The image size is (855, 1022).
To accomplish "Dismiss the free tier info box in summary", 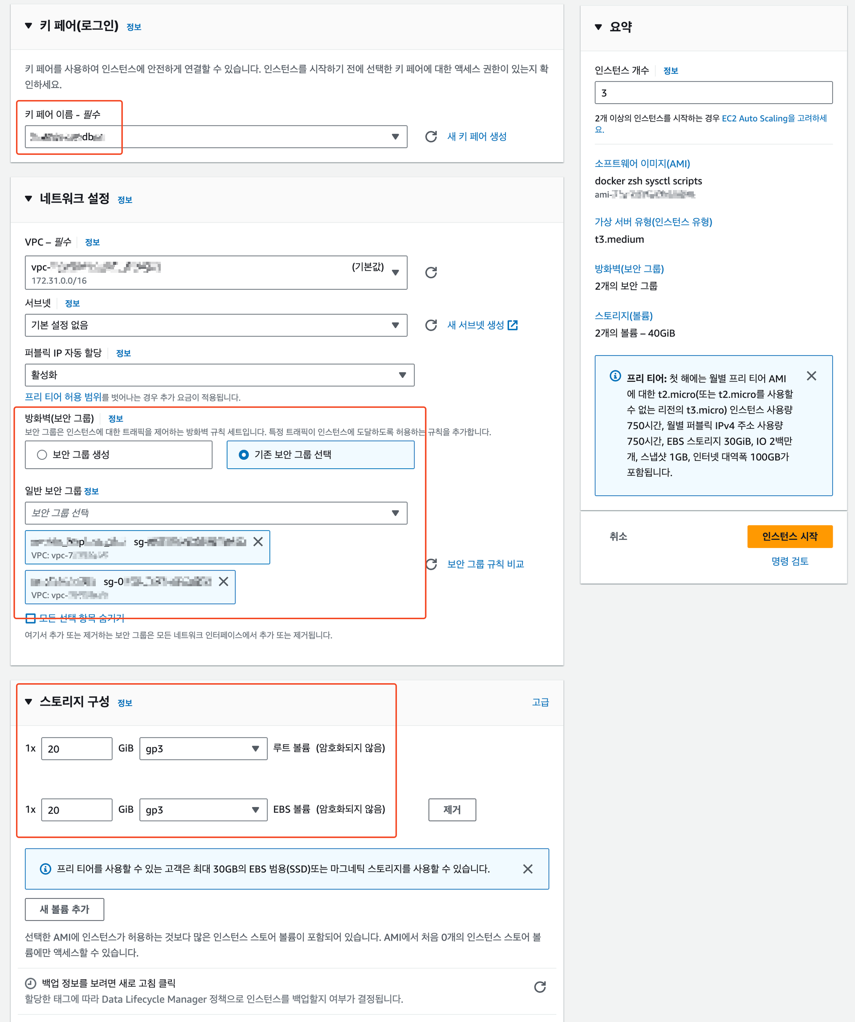I will (x=811, y=376).
